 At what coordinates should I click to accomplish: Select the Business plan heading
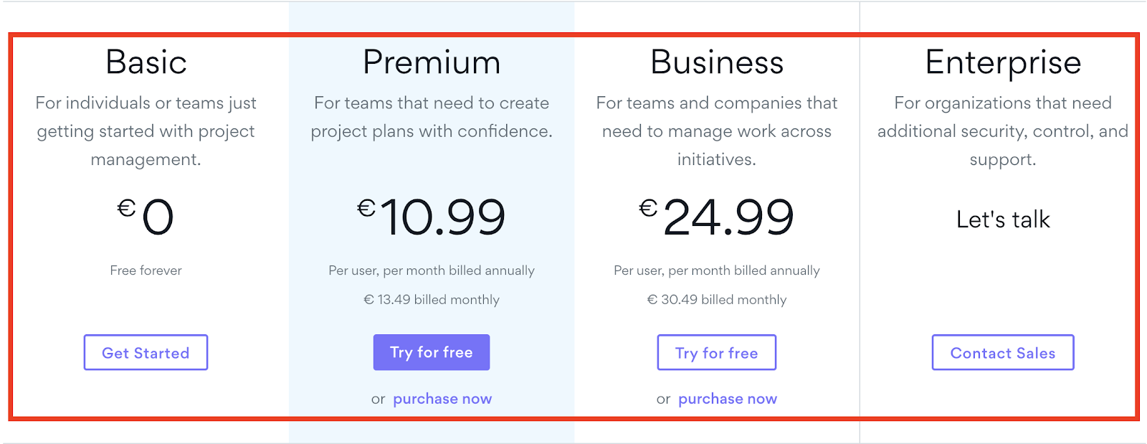(717, 62)
